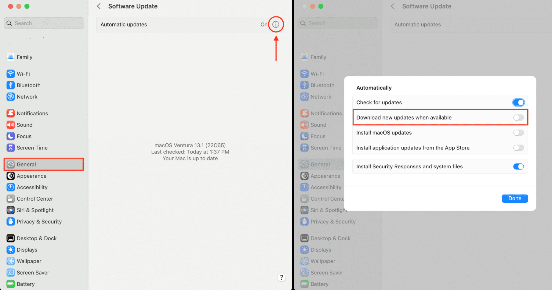Click the green zoom button of right window

(x=321, y=6)
